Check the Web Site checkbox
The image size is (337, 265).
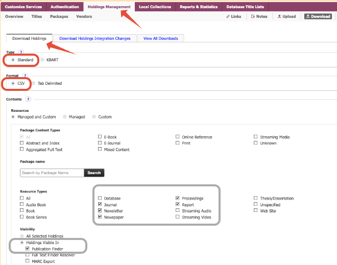click(255, 210)
